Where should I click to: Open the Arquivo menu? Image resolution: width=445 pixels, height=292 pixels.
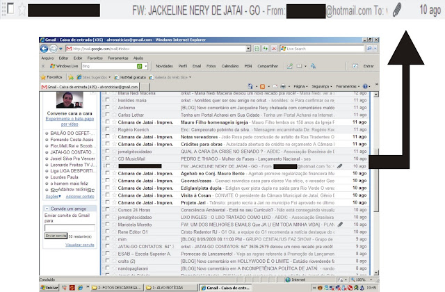(x=47, y=58)
